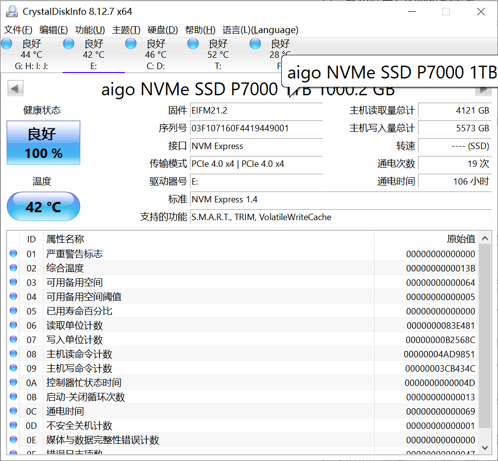
Task: Open the 功能 menu
Action: point(89,30)
